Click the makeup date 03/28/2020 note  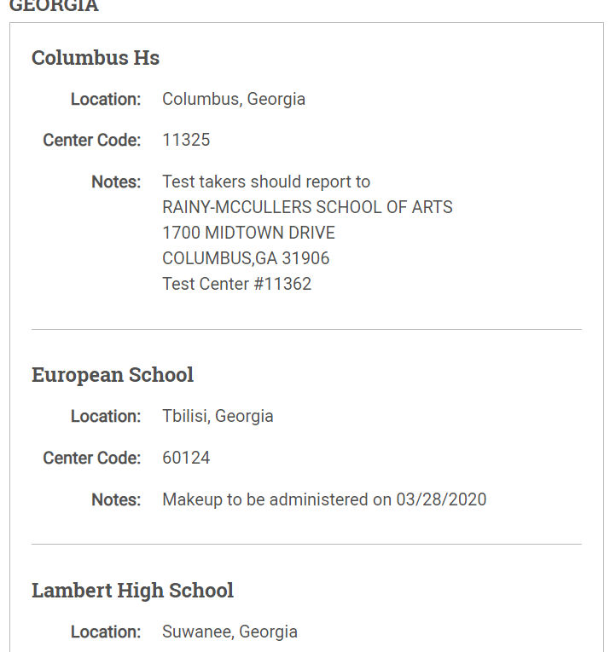click(324, 499)
